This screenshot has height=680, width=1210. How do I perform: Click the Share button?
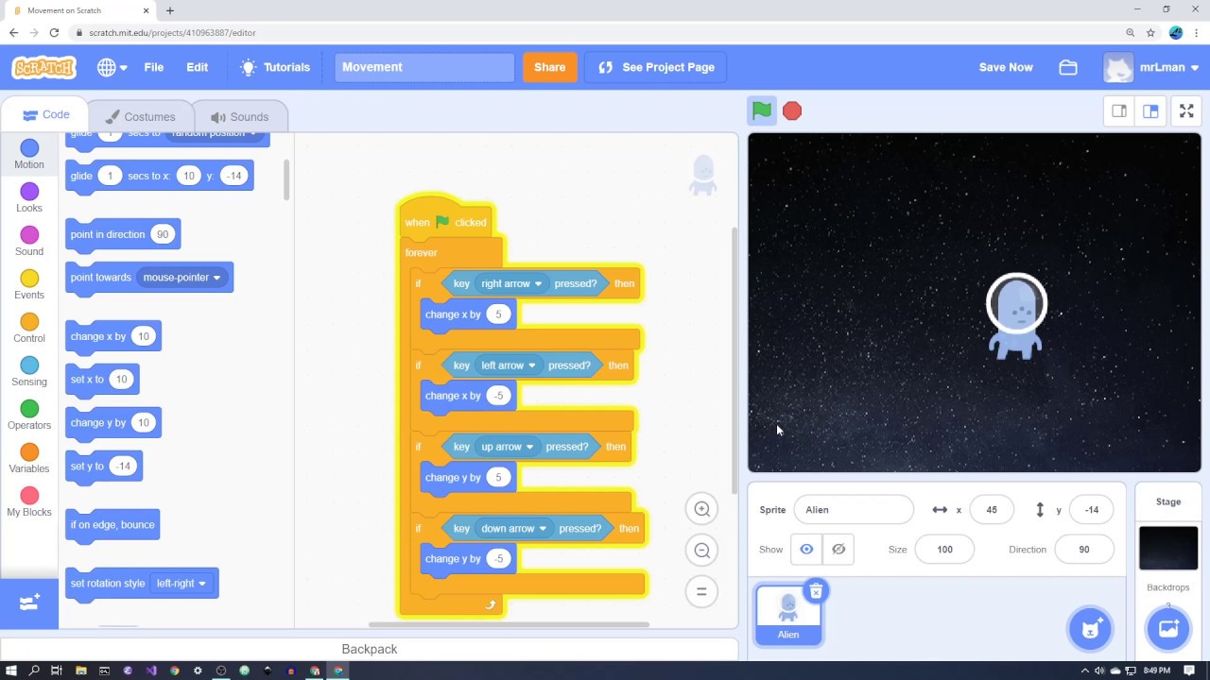pos(549,67)
